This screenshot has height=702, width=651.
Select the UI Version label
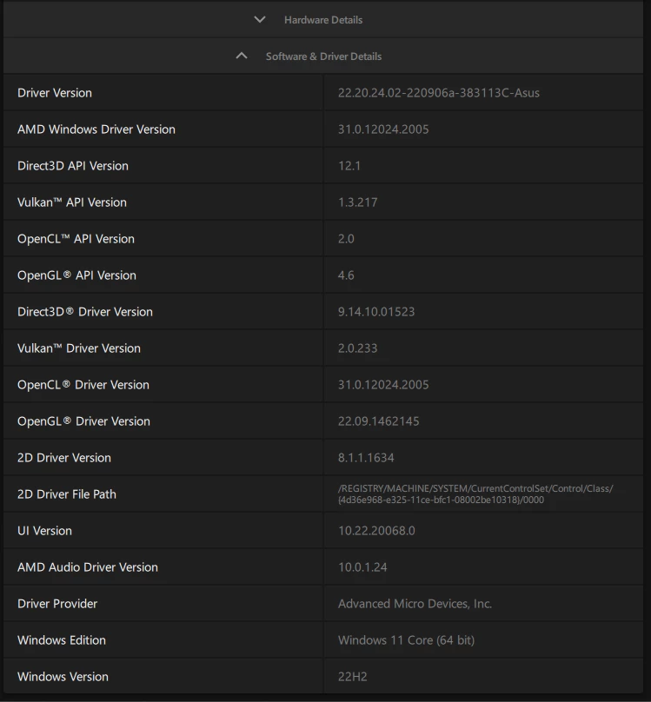tap(45, 531)
